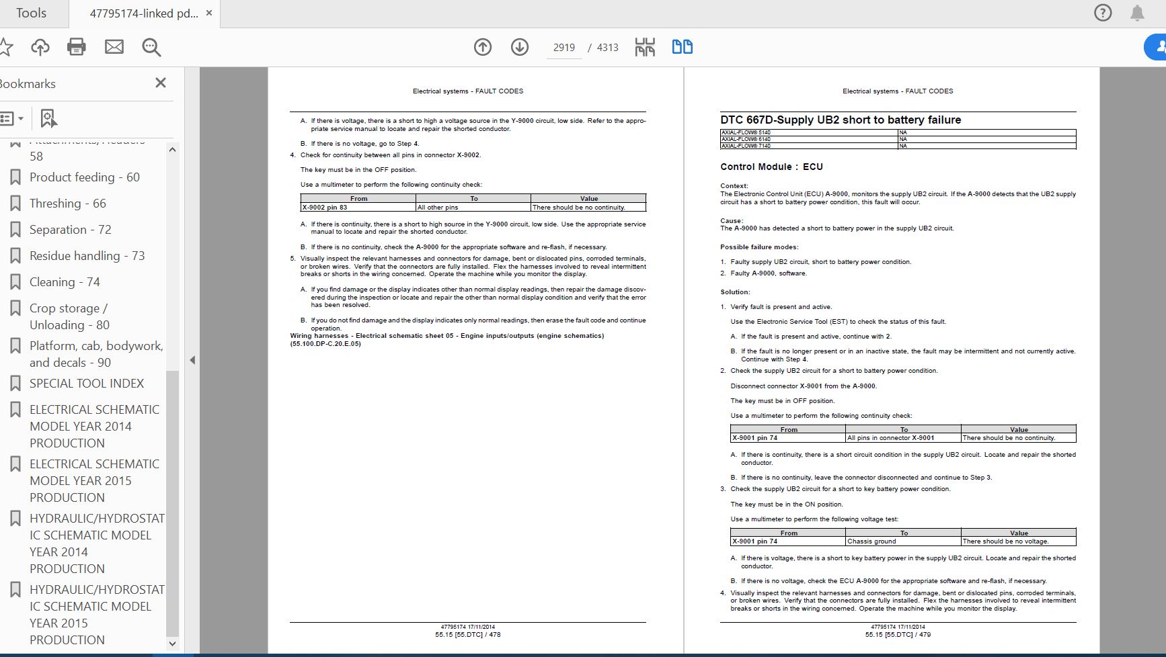Open the fit page display options icon

pos(645,47)
